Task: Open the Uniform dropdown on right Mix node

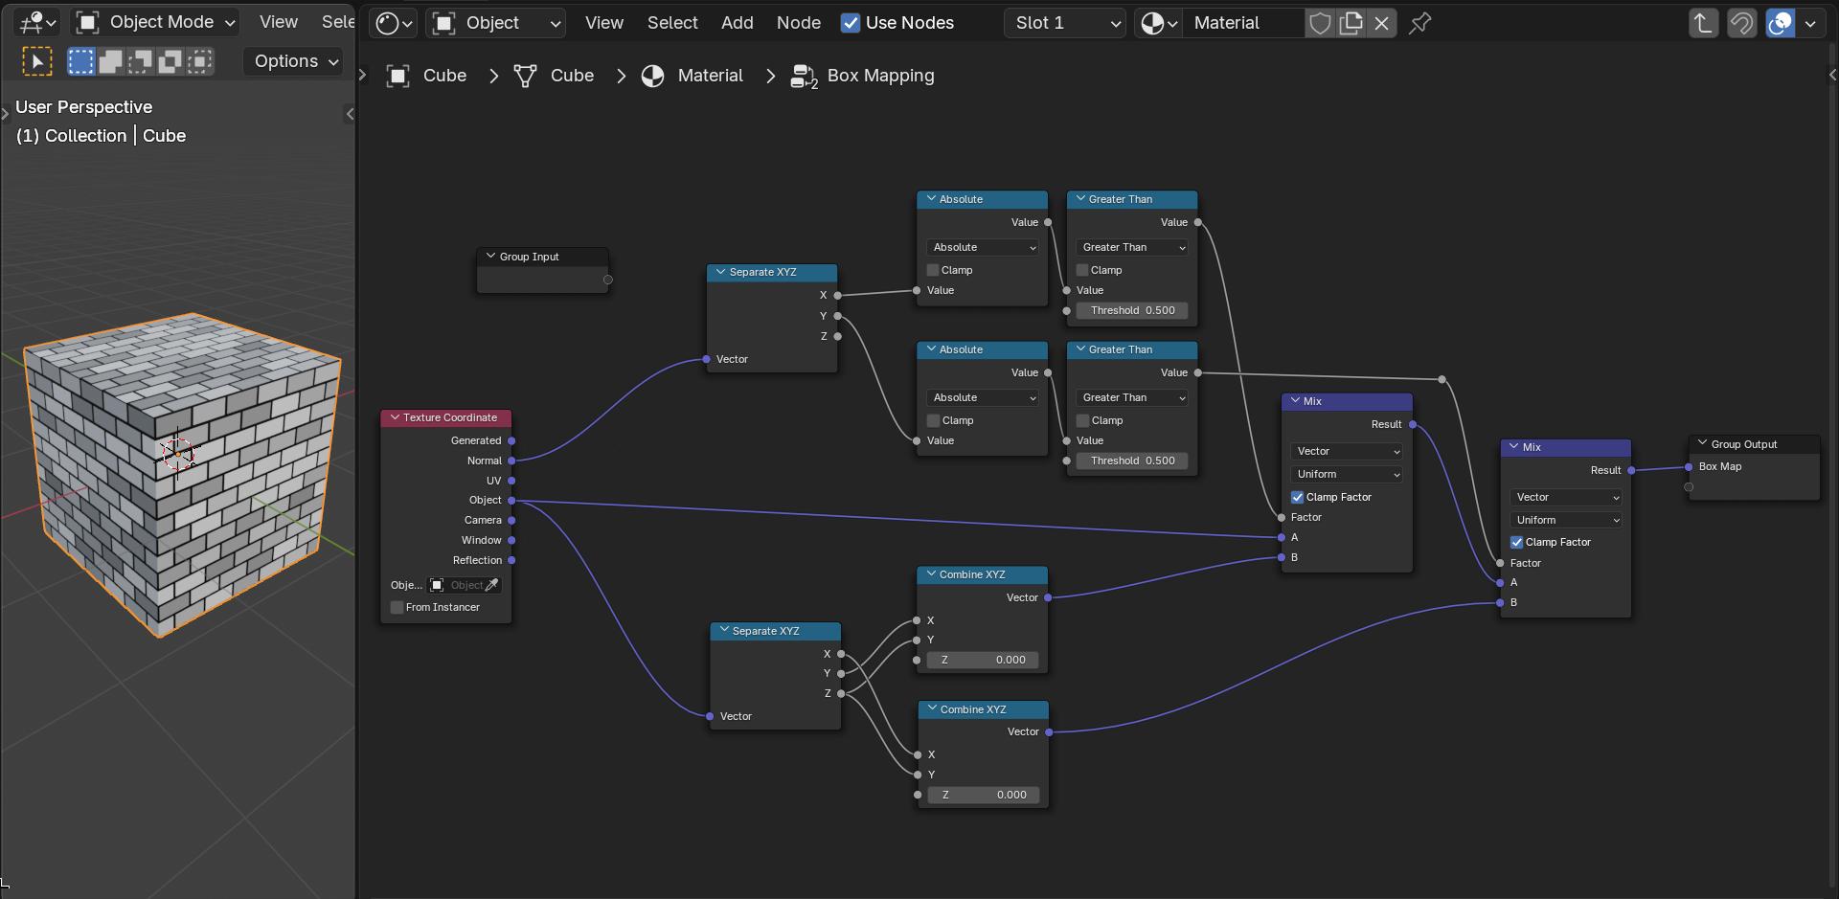Action: (x=1566, y=520)
